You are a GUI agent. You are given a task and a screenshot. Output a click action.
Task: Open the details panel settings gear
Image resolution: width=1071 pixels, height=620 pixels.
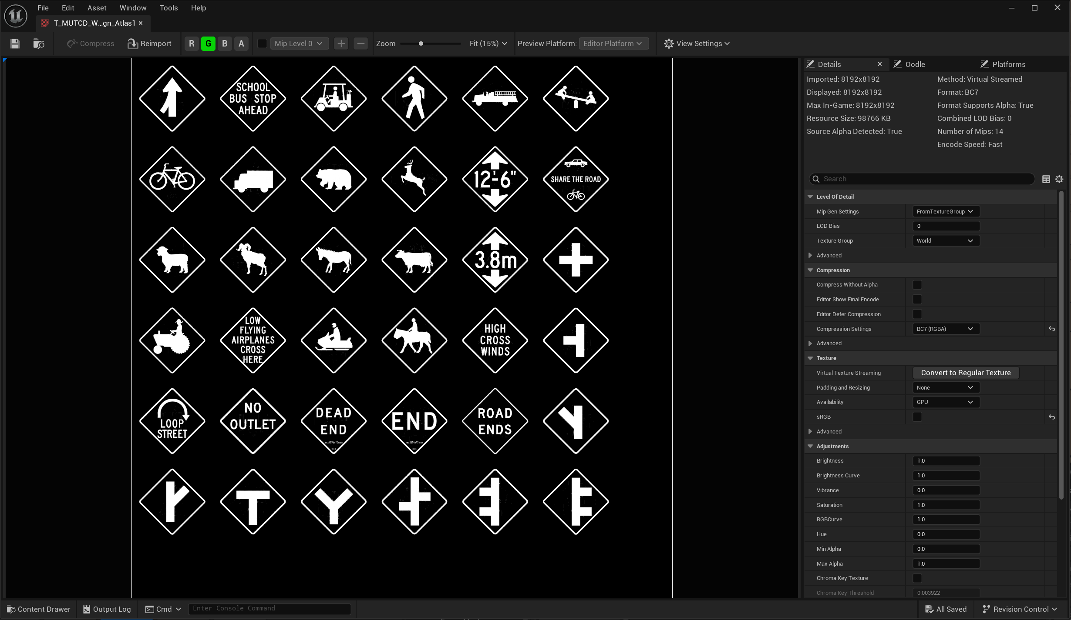point(1059,179)
